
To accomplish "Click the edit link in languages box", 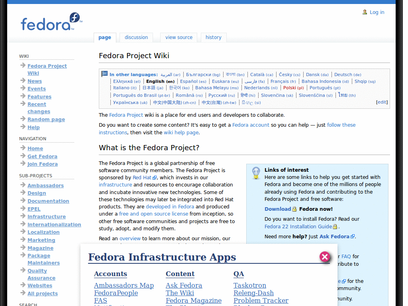I will pyautogui.click(x=382, y=102).
